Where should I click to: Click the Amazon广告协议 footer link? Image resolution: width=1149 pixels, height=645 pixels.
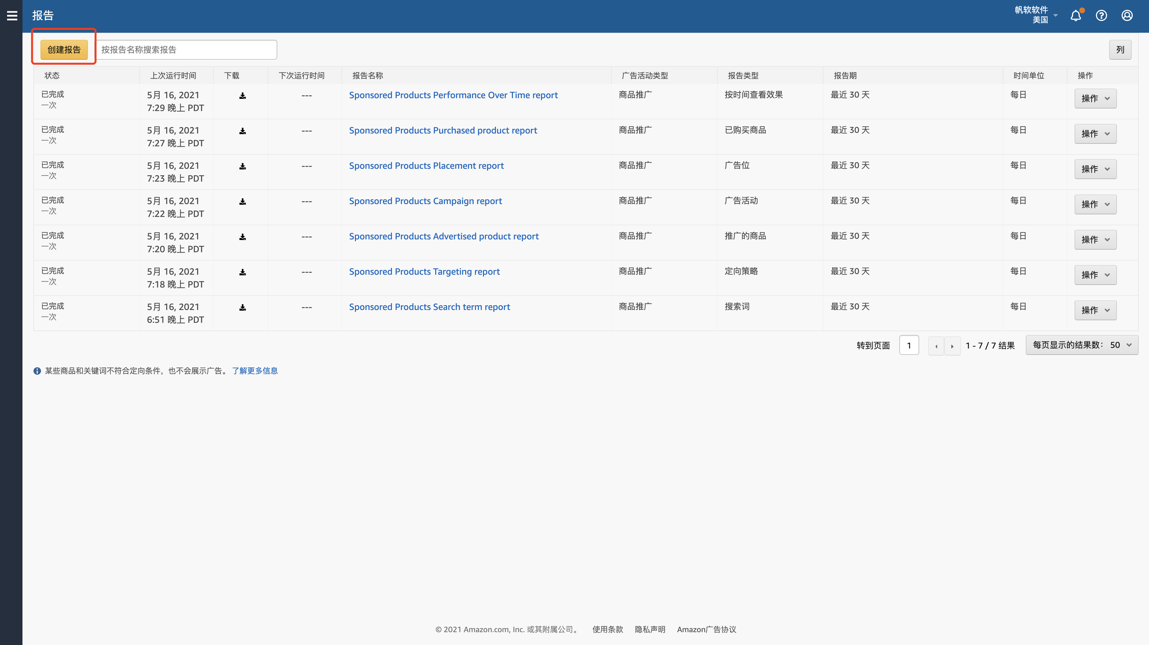coord(706,629)
